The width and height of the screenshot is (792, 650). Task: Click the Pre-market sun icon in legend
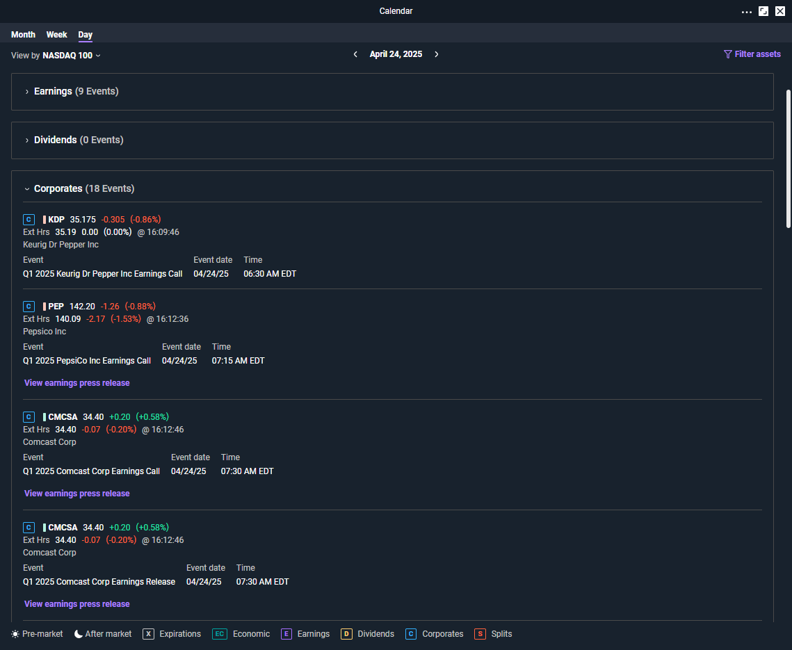point(15,634)
